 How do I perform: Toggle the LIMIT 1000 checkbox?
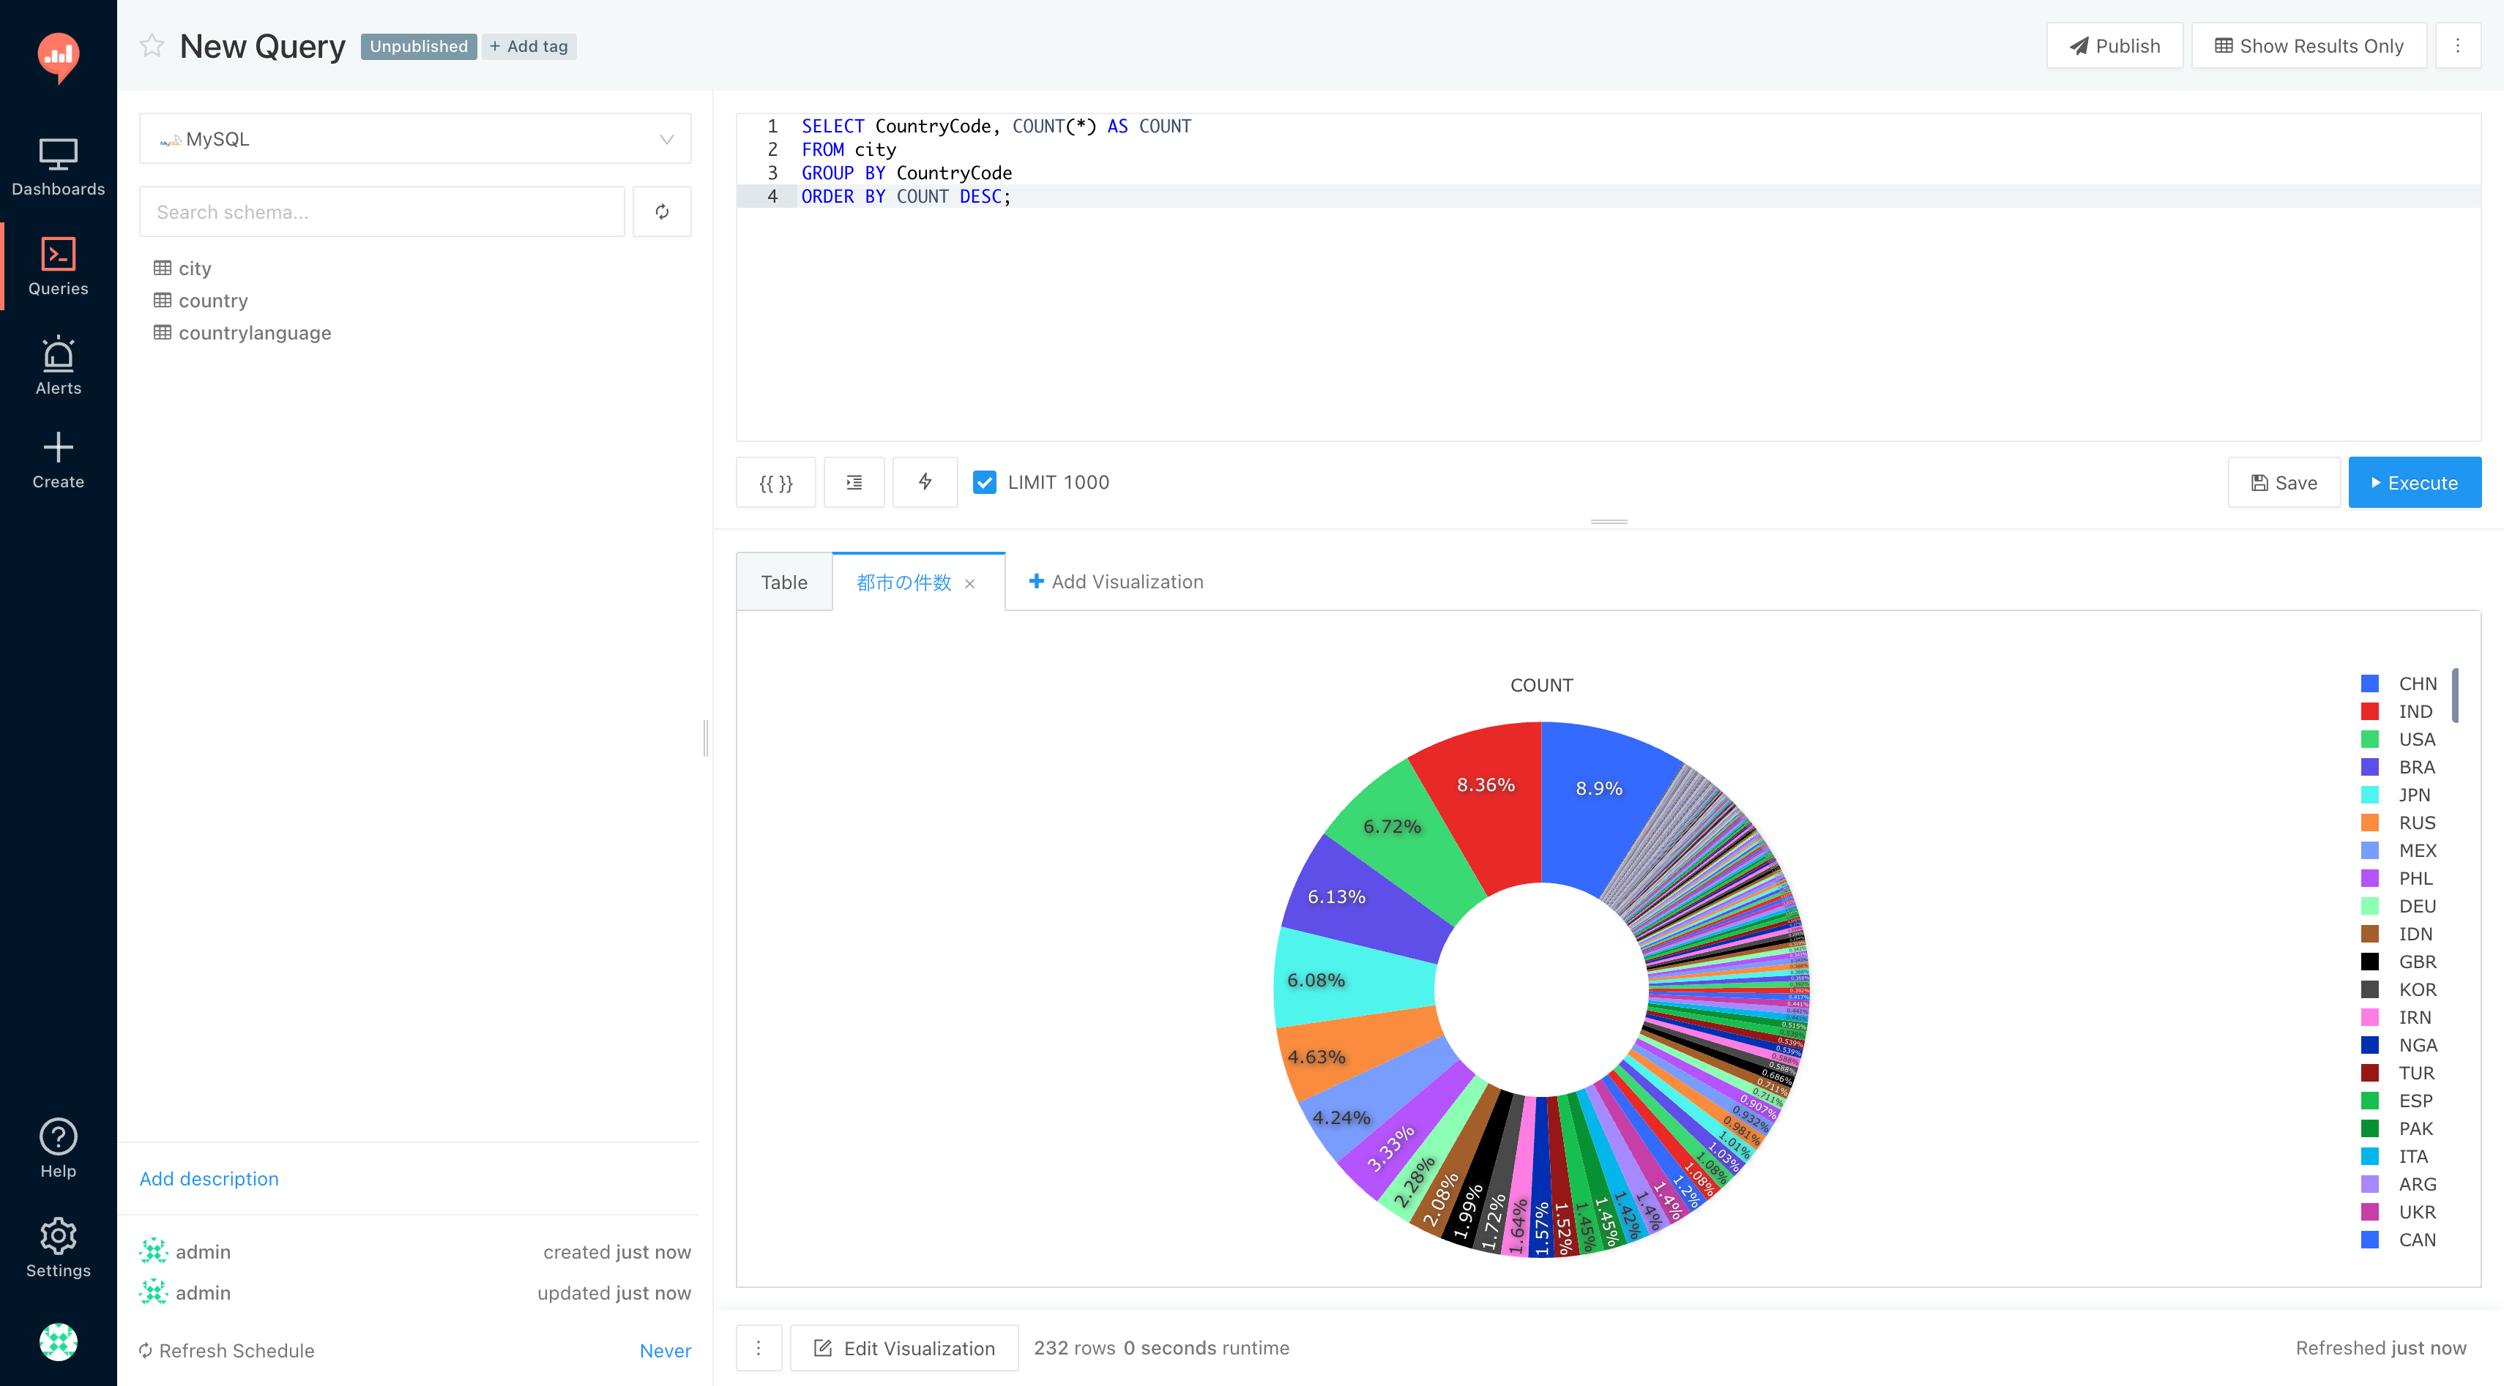point(985,483)
